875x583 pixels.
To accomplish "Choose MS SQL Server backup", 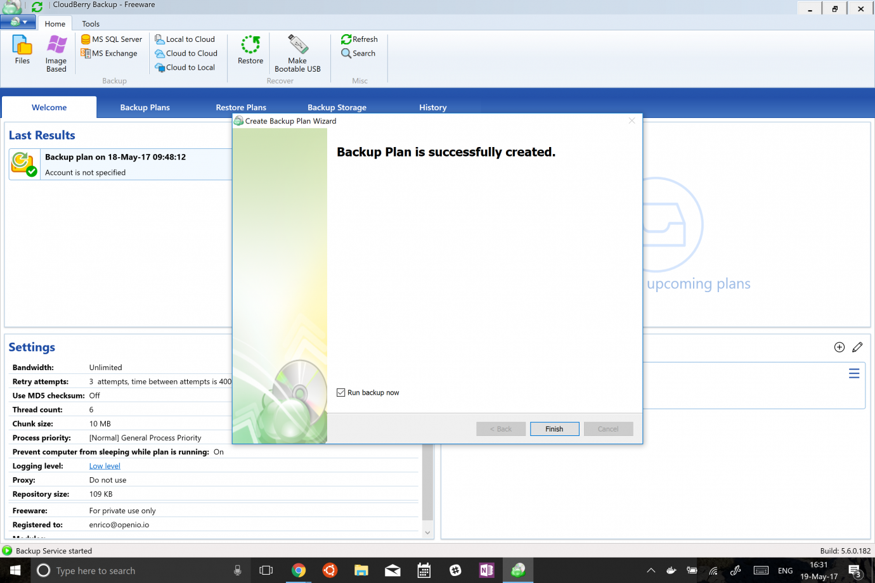I will coord(112,39).
